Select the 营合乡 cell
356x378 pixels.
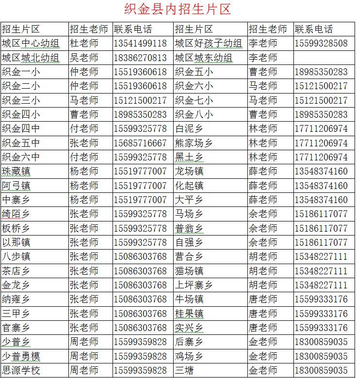point(210,256)
